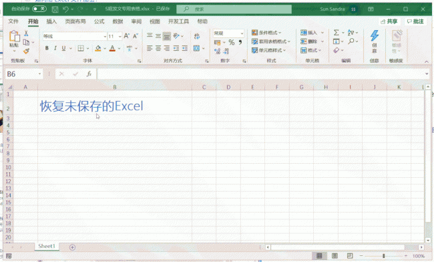The image size is (434, 262).
Task: Click the Share (共享) button
Action: [x=389, y=21]
